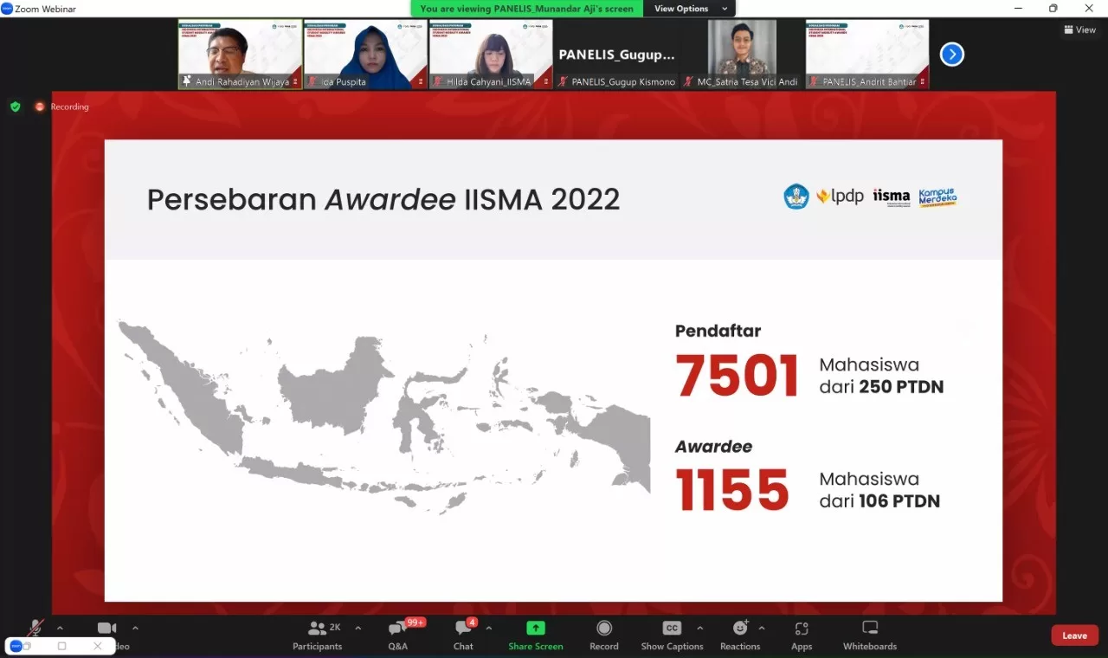Select Andi Rahadiyan Wijaya's video thumbnail
This screenshot has width=1108, height=658.
241,54
